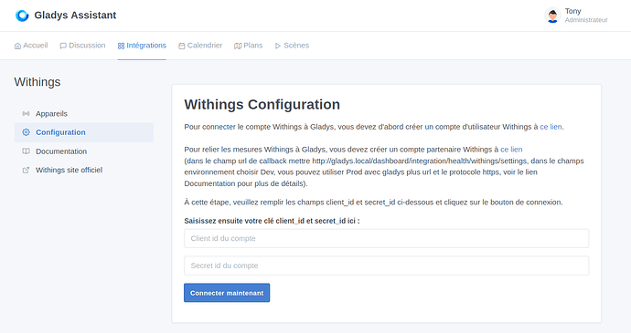This screenshot has width=631, height=333.
Task: Select the Intégrations tab
Action: point(142,46)
